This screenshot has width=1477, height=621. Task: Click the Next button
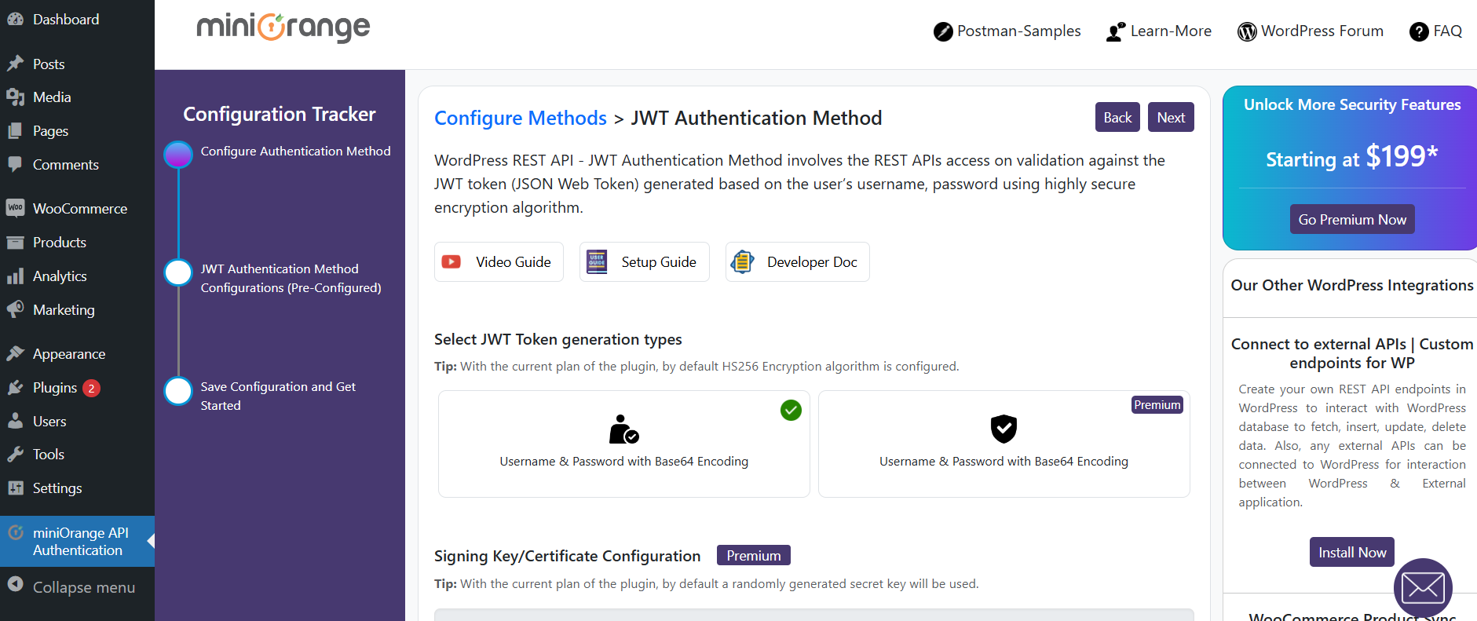(1171, 117)
